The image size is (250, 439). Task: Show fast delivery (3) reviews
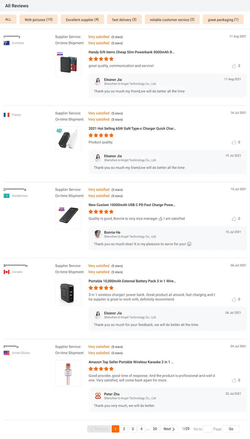pos(124,19)
